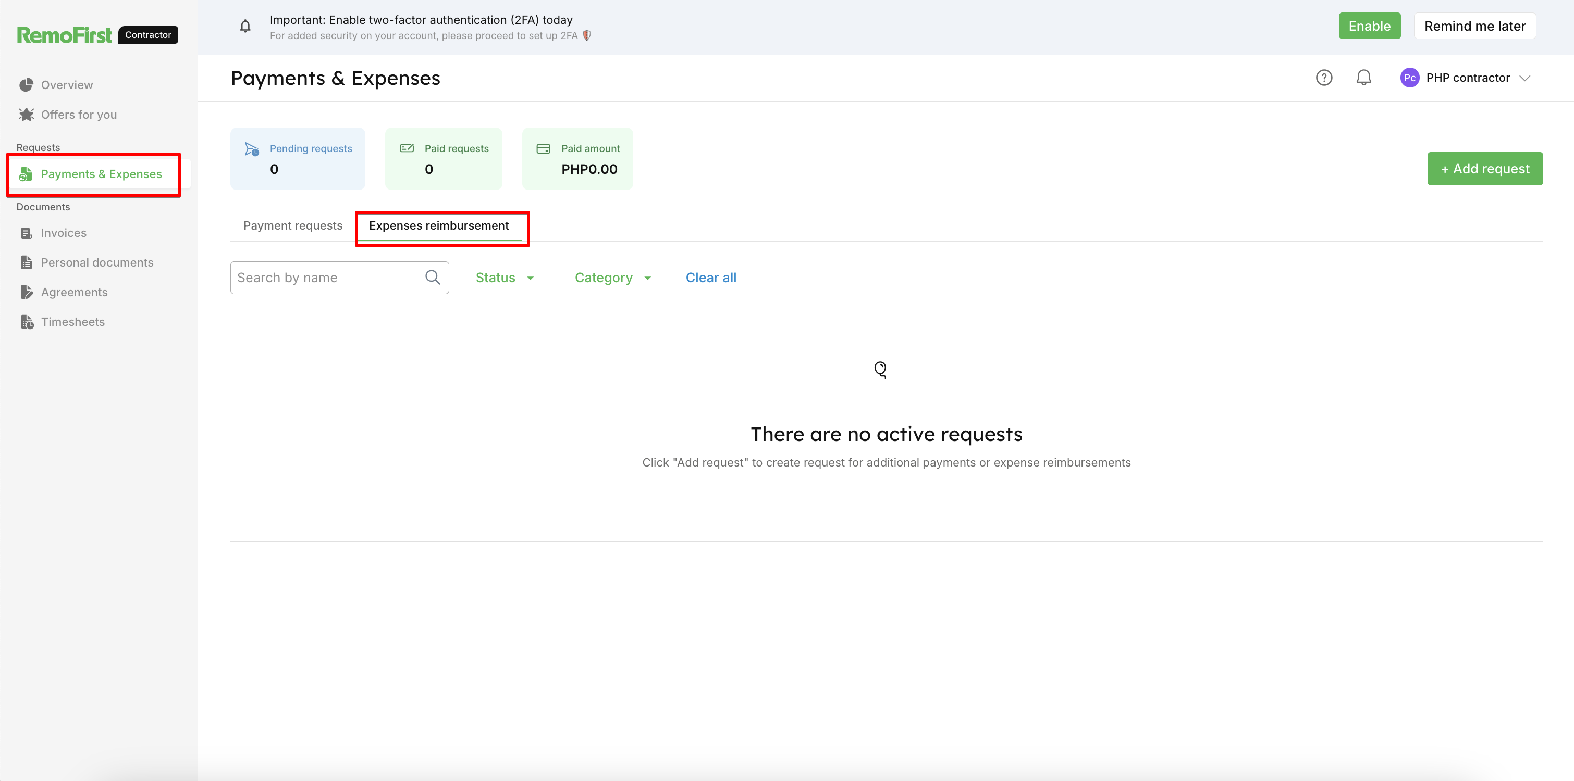Click the "Important: Enable two-factor authentication" title
This screenshot has height=781, width=1574.
pyautogui.click(x=421, y=20)
